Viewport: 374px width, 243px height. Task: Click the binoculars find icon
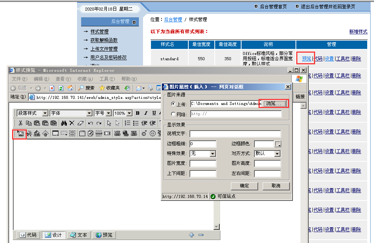[64, 123]
